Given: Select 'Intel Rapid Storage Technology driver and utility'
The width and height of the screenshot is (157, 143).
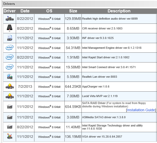Looking at the screenshot, I should (x=112, y=125).
